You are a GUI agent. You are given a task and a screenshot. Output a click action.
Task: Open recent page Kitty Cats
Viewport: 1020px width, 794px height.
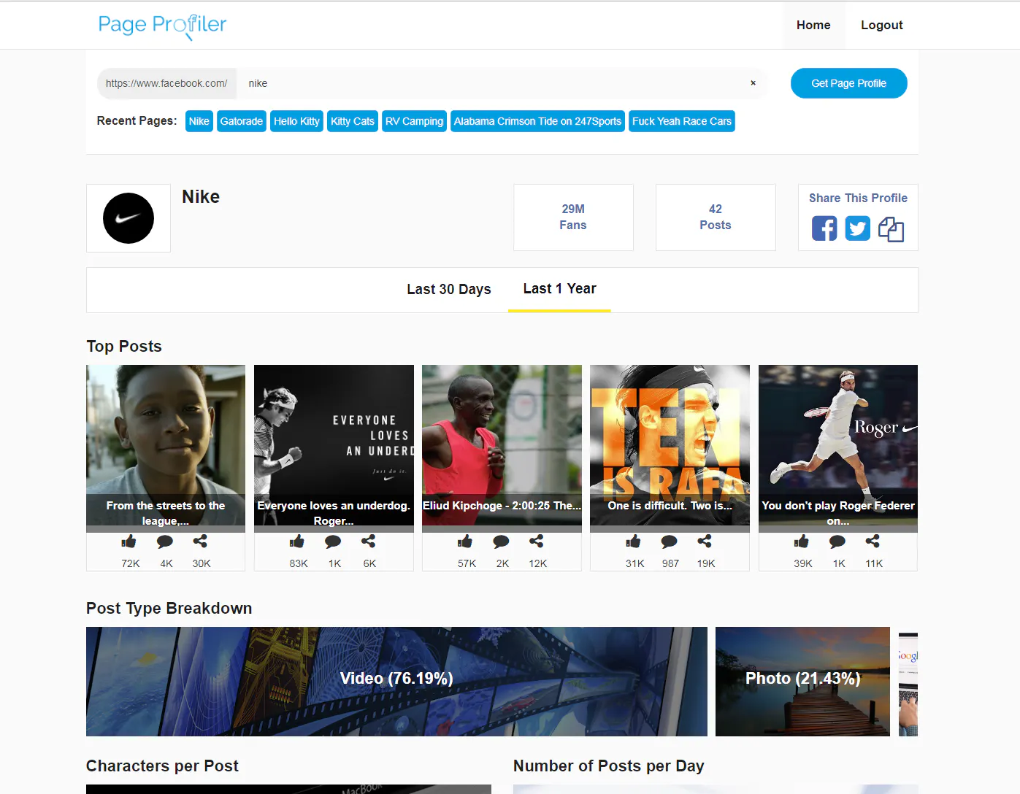pos(352,121)
